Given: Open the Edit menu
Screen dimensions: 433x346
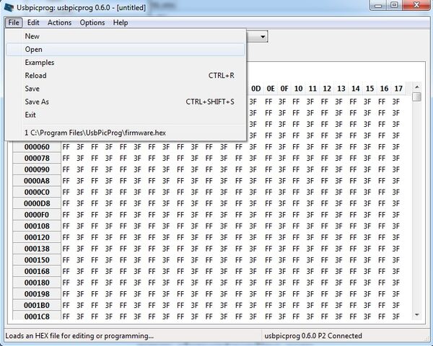Looking at the screenshot, I should tap(33, 22).
